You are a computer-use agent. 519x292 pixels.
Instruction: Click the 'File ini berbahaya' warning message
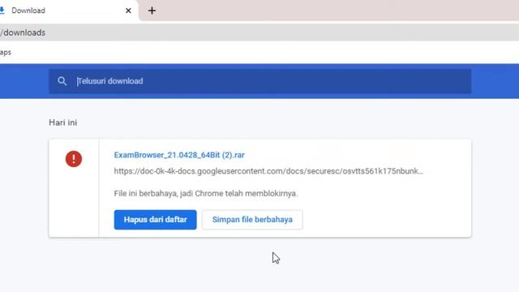click(206, 193)
